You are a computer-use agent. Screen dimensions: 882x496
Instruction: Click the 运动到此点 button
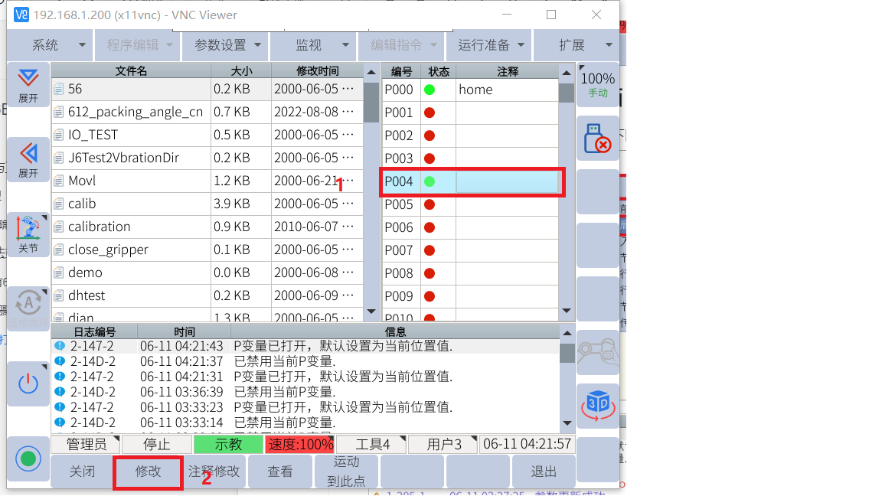[345, 472]
